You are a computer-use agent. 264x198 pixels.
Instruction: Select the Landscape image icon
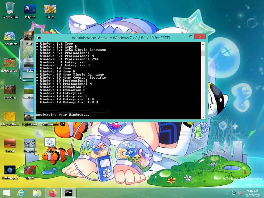[28, 92]
